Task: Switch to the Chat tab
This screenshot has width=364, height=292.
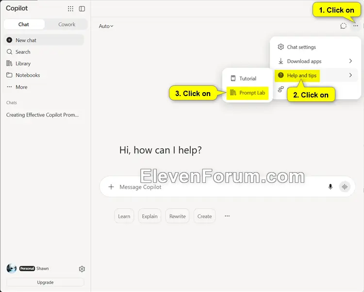Action: point(24,24)
